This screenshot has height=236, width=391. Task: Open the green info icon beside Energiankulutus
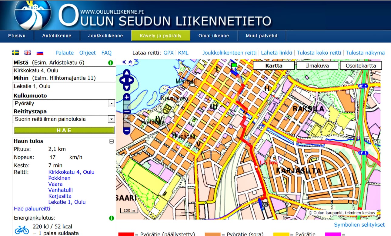click(111, 218)
